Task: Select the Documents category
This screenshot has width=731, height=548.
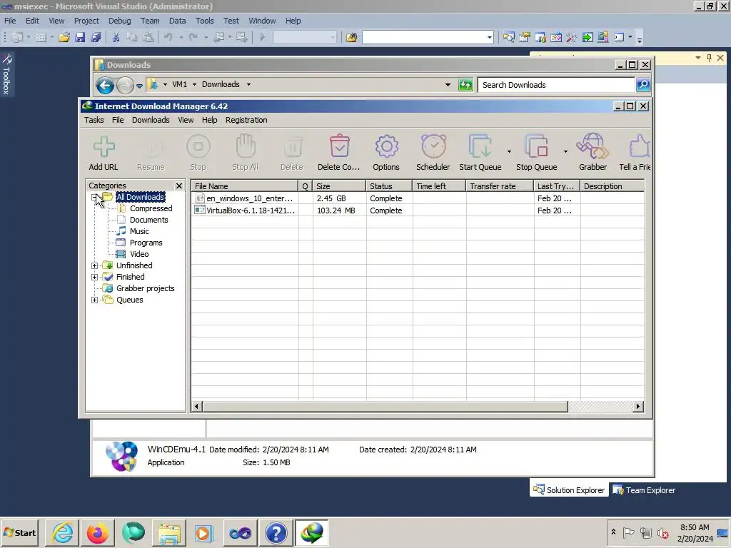Action: click(x=148, y=220)
